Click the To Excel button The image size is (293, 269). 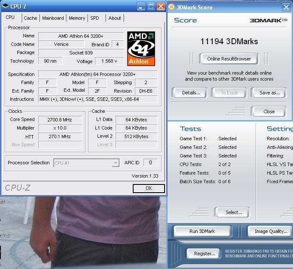229,93
